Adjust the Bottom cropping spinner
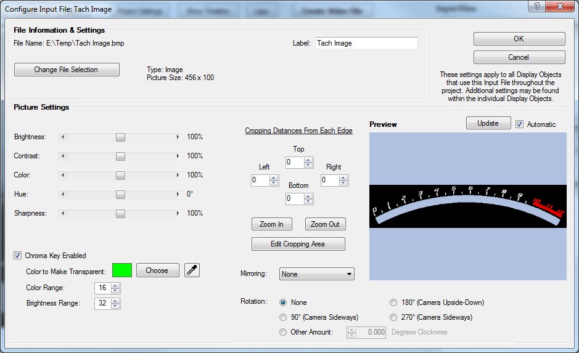The image size is (579, 353). (x=308, y=199)
